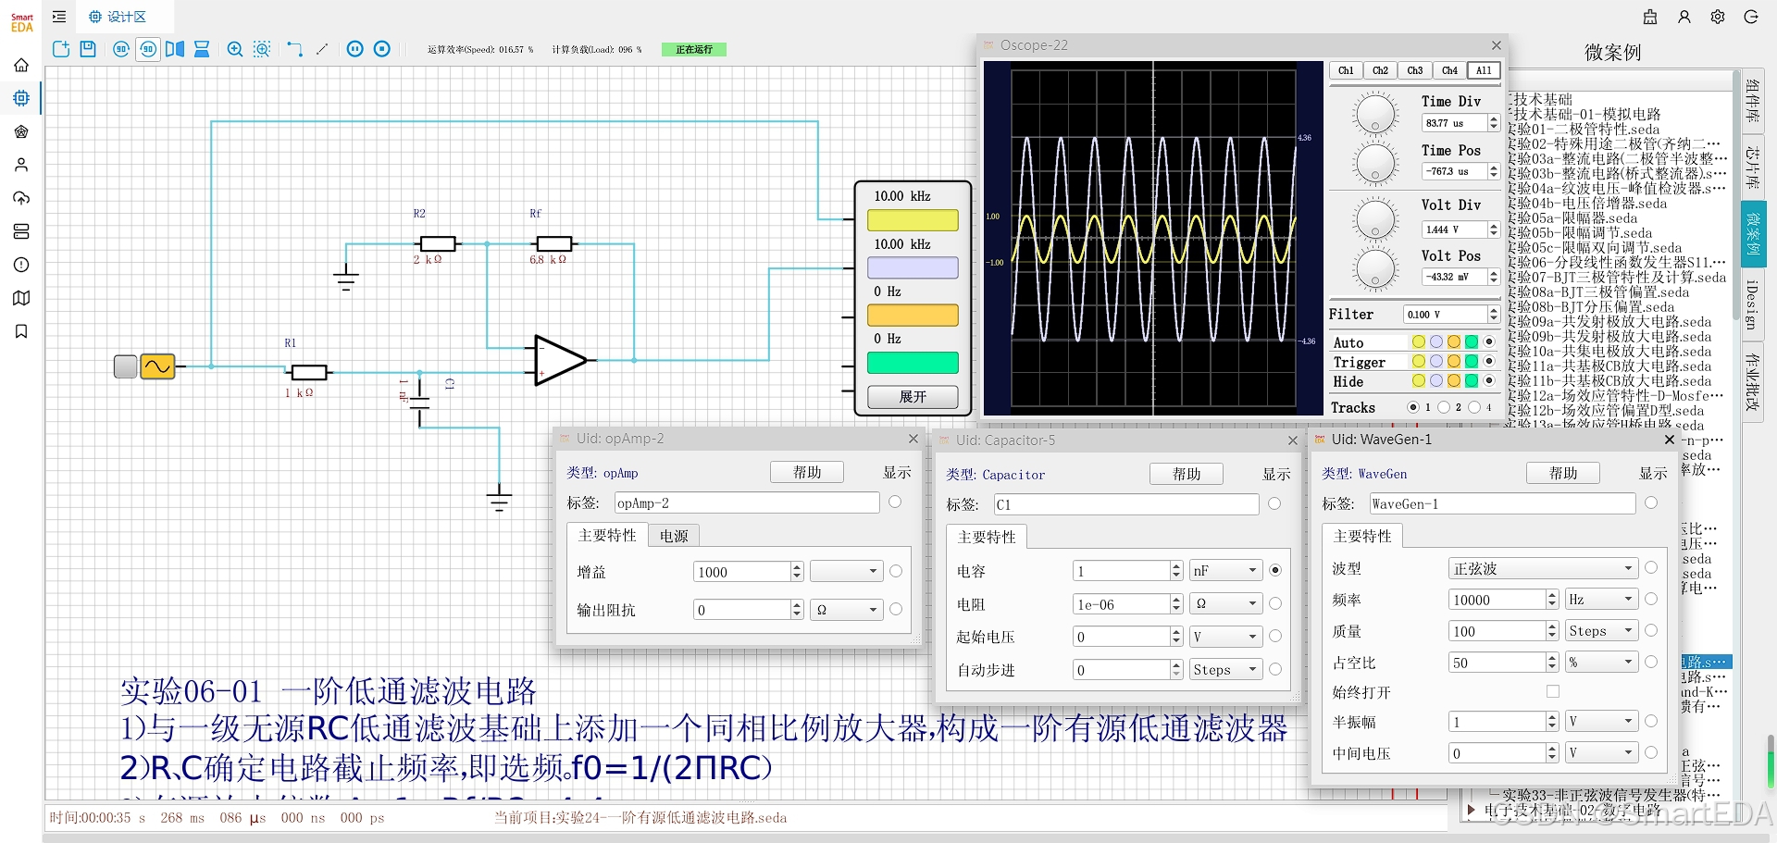1777x843 pixels.
Task: Open 自动步进 Steps dropdown in Capacitor dialog
Action: click(1225, 670)
